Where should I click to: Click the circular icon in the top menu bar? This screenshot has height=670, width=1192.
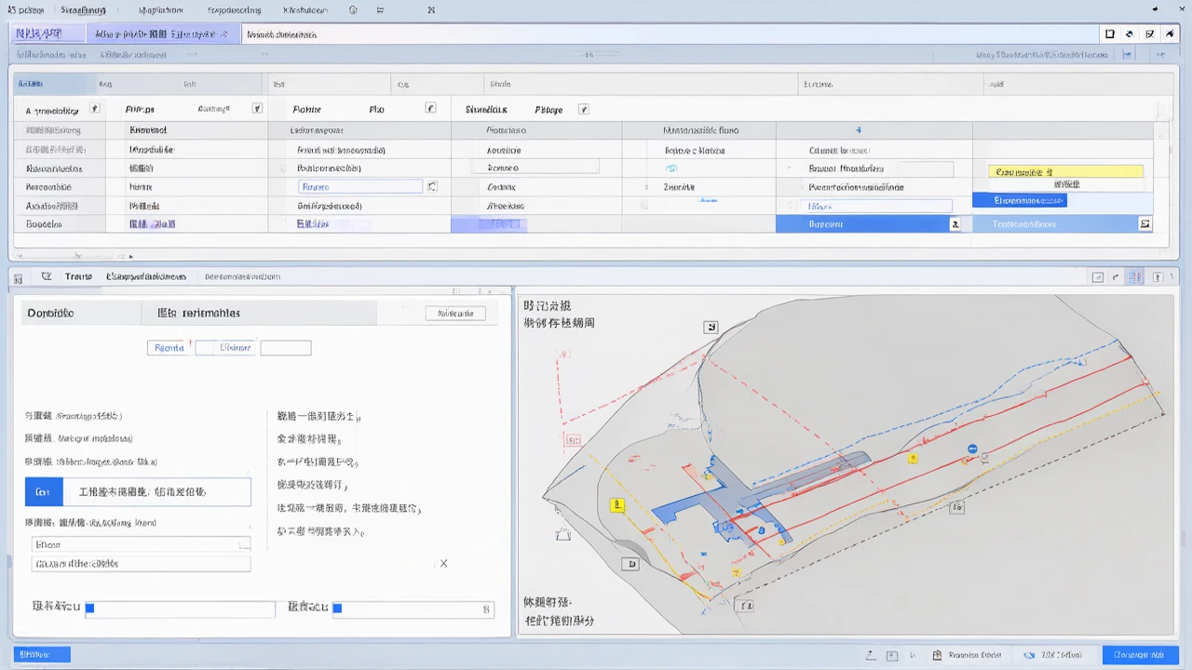tap(354, 10)
